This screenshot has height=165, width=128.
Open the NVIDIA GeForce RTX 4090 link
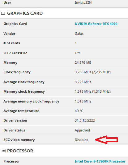96,24
